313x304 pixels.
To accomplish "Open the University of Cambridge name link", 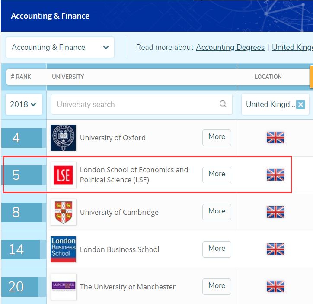I will [x=119, y=212].
